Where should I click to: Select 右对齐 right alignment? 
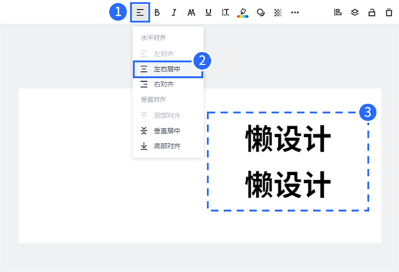[x=167, y=84]
